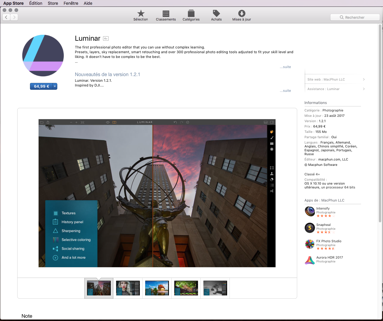The image size is (383, 321).
Task: Select the first screenshot thumbnail with Atlas statue
Action: pyautogui.click(x=99, y=288)
